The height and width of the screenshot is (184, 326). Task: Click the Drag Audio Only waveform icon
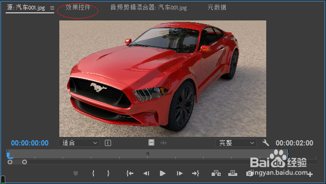[164, 143]
